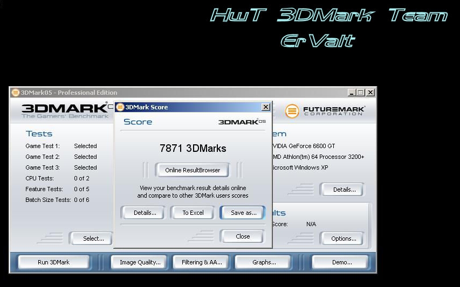Close the 3DMark Score dialog with X
The image size is (460, 287).
pos(265,107)
